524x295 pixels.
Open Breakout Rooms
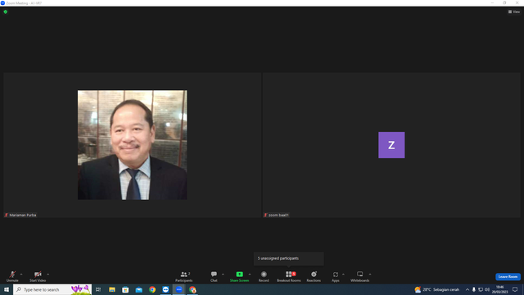click(289, 276)
